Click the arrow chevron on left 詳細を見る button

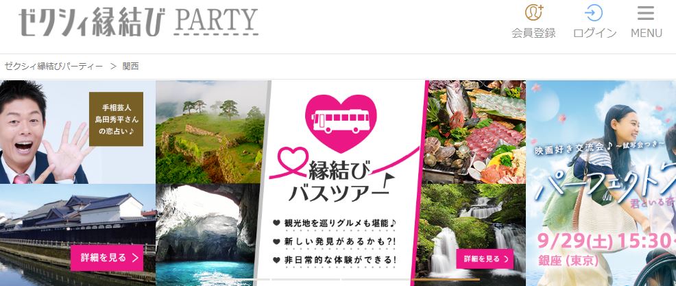click(x=135, y=258)
